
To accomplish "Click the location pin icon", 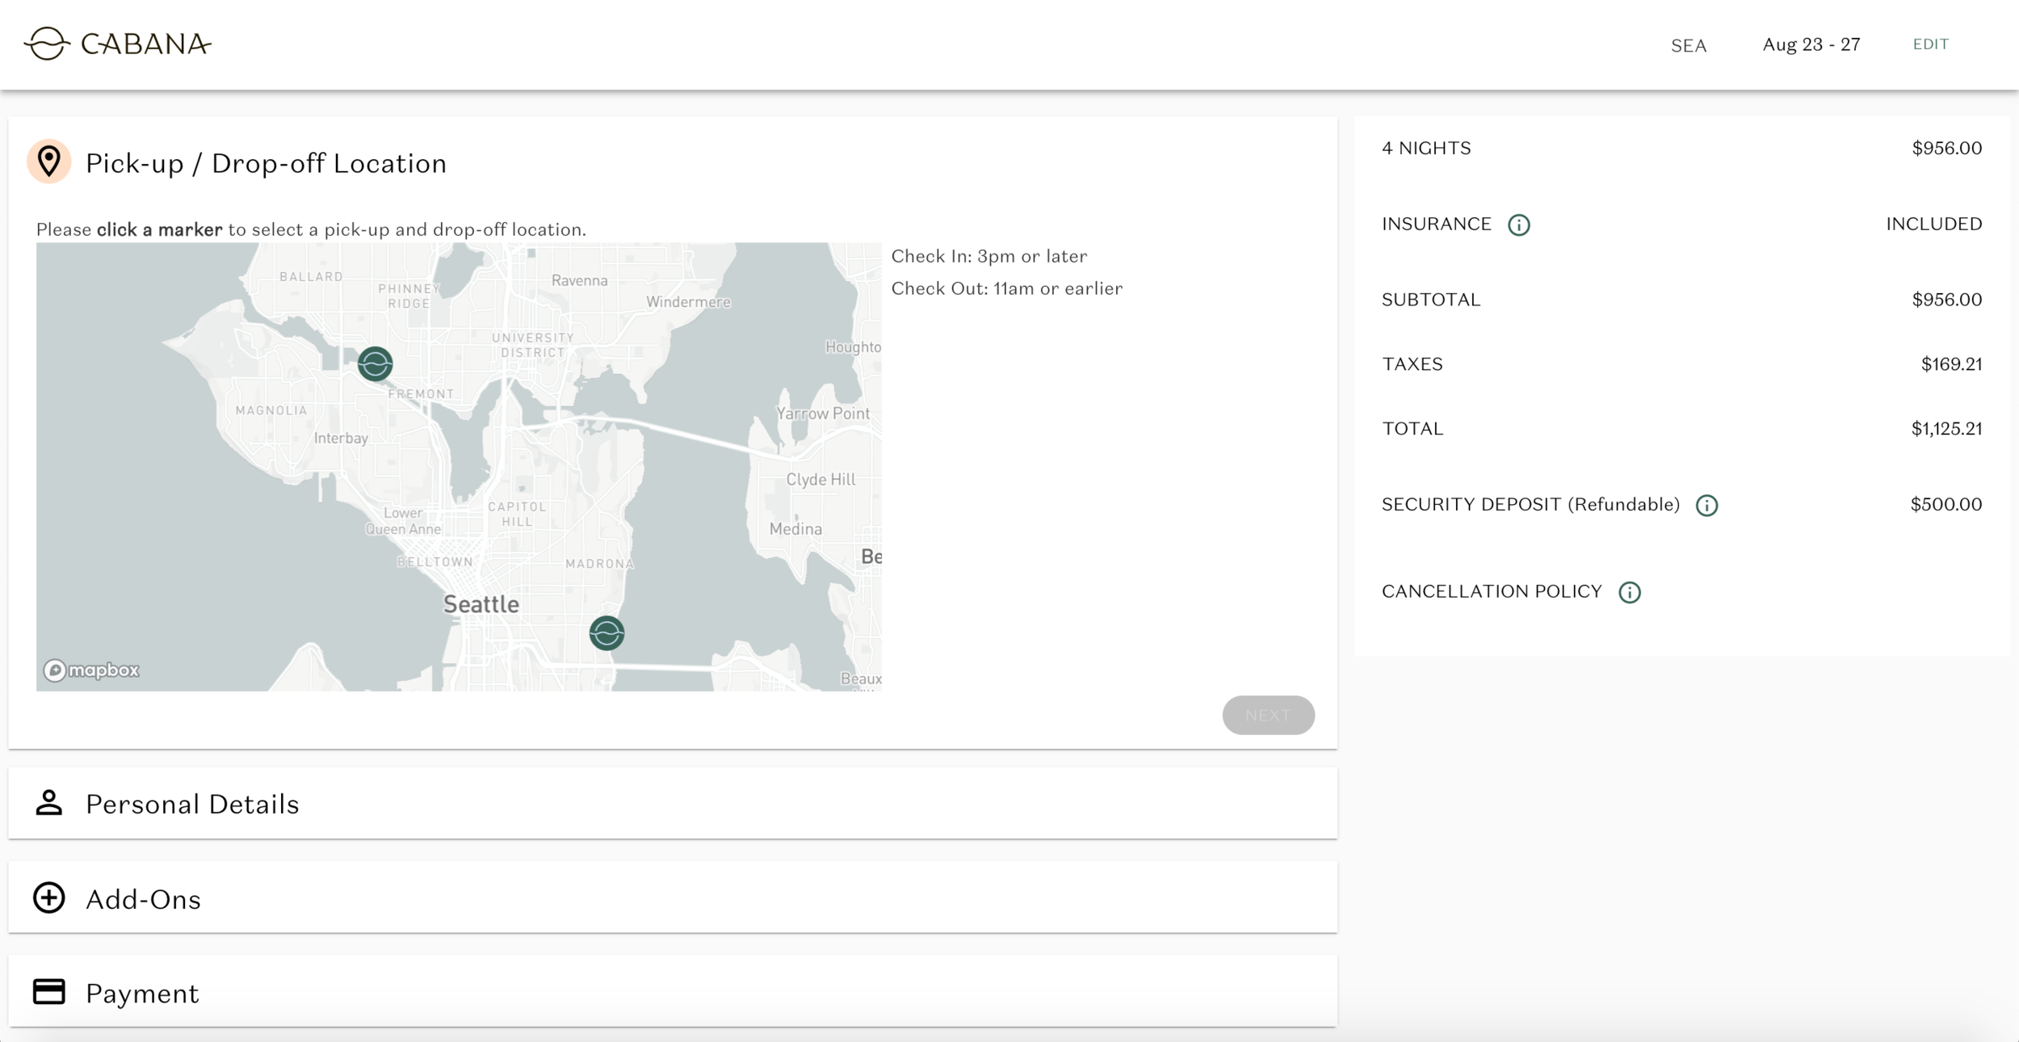I will (x=49, y=162).
